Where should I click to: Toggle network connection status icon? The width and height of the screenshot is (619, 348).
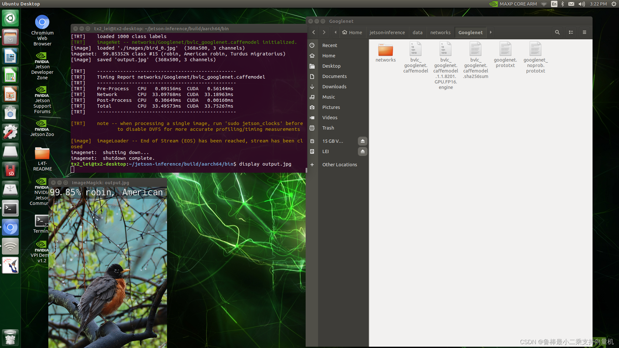(545, 4)
